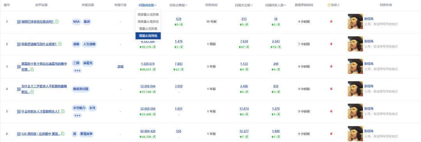Expand more topics under 三国 诸葛亮 tags
The width and height of the screenshot is (421, 142).
coord(77,71)
